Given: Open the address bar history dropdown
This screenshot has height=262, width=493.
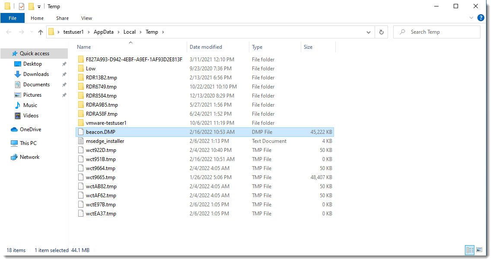Looking at the screenshot, I should [368, 32].
